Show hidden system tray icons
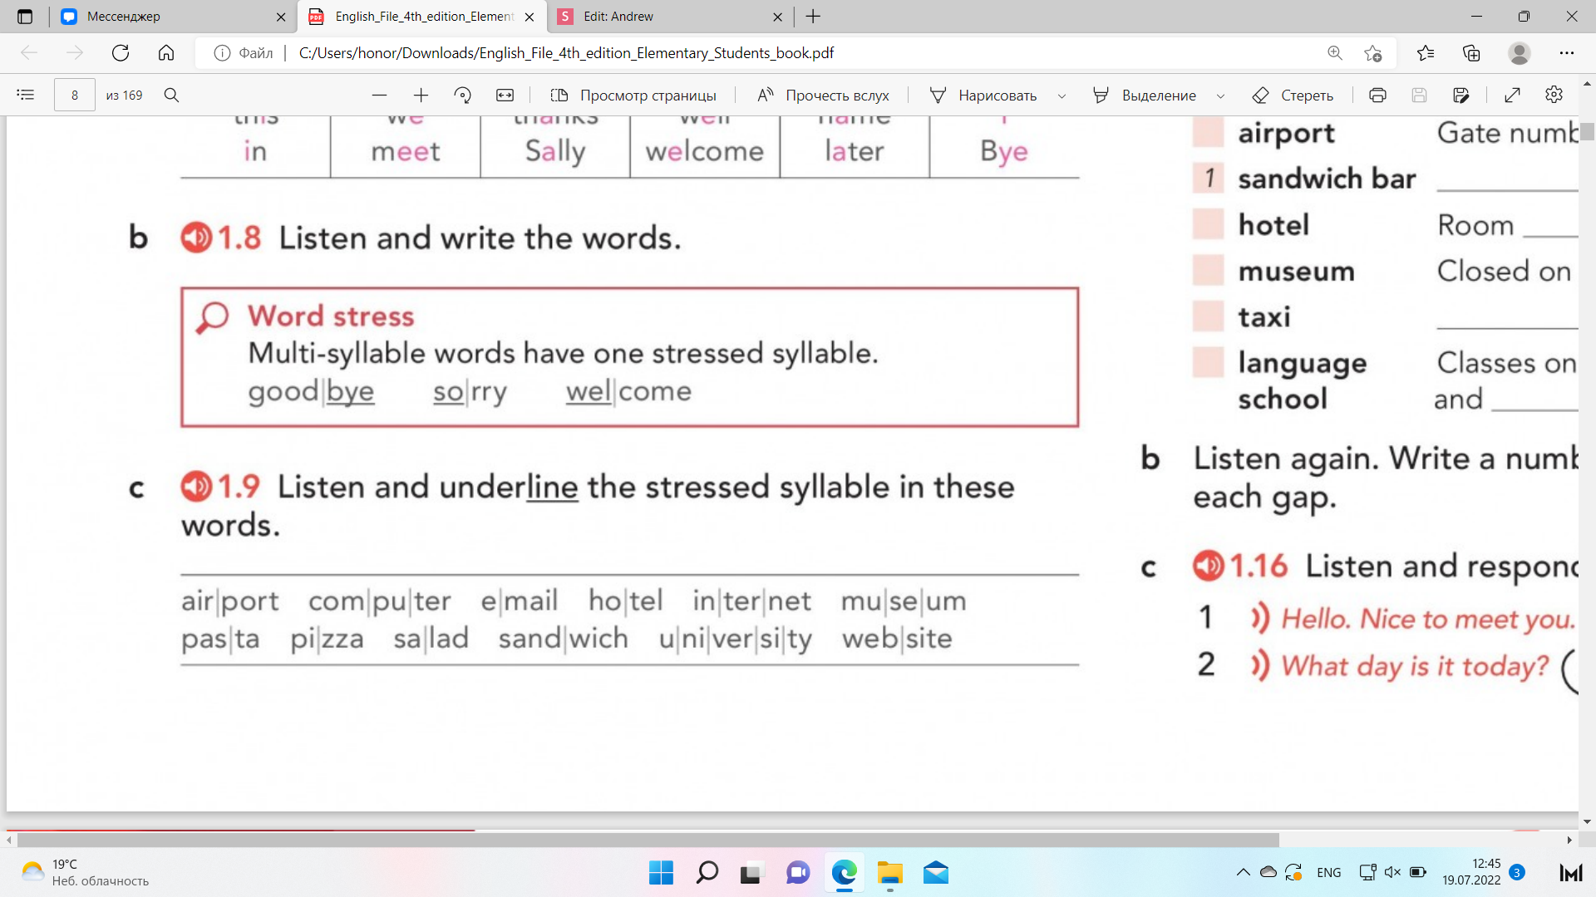This screenshot has width=1596, height=897. (1243, 872)
